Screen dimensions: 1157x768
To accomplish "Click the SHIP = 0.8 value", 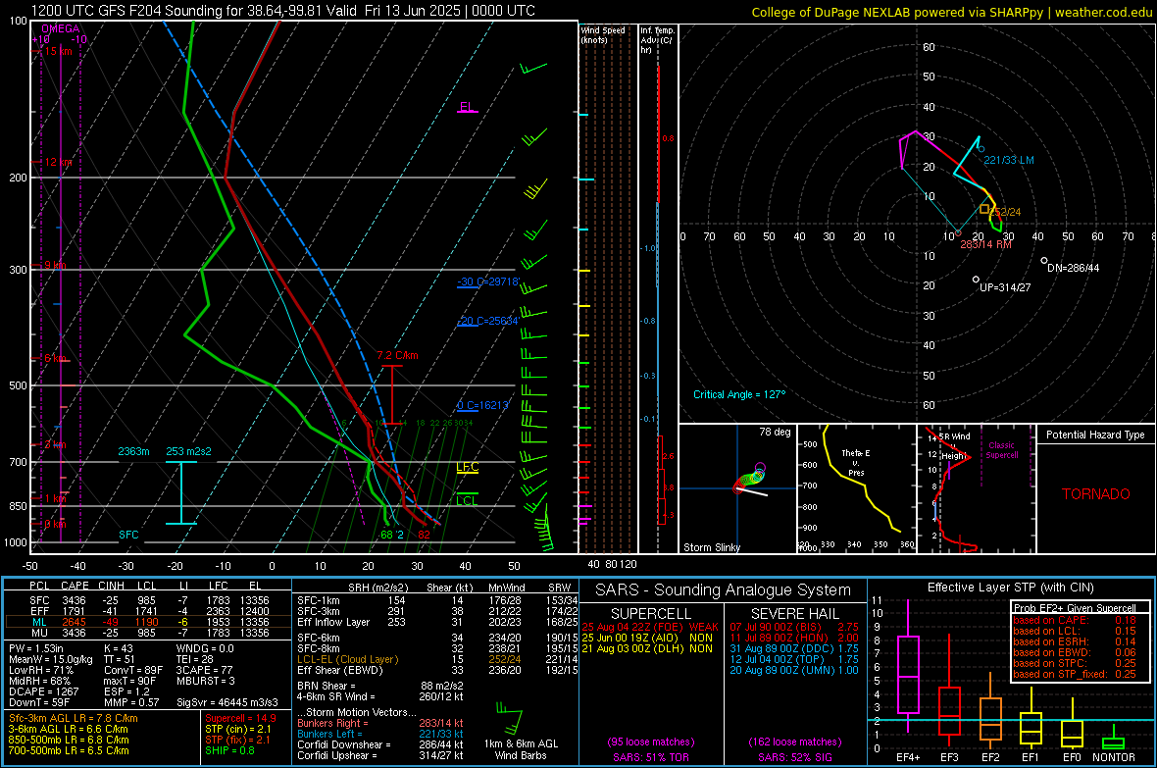I will pos(229,751).
